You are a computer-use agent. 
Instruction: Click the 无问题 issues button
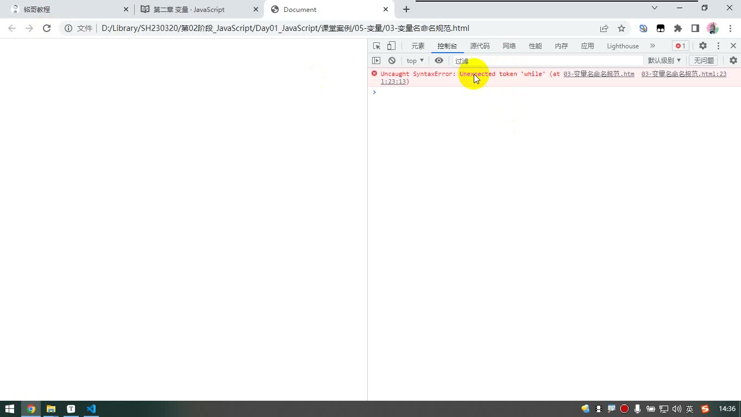(704, 61)
